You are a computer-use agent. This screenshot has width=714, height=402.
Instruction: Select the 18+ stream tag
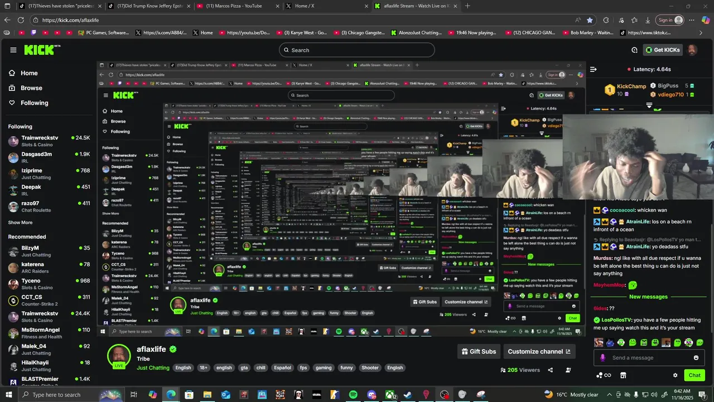[x=204, y=368]
